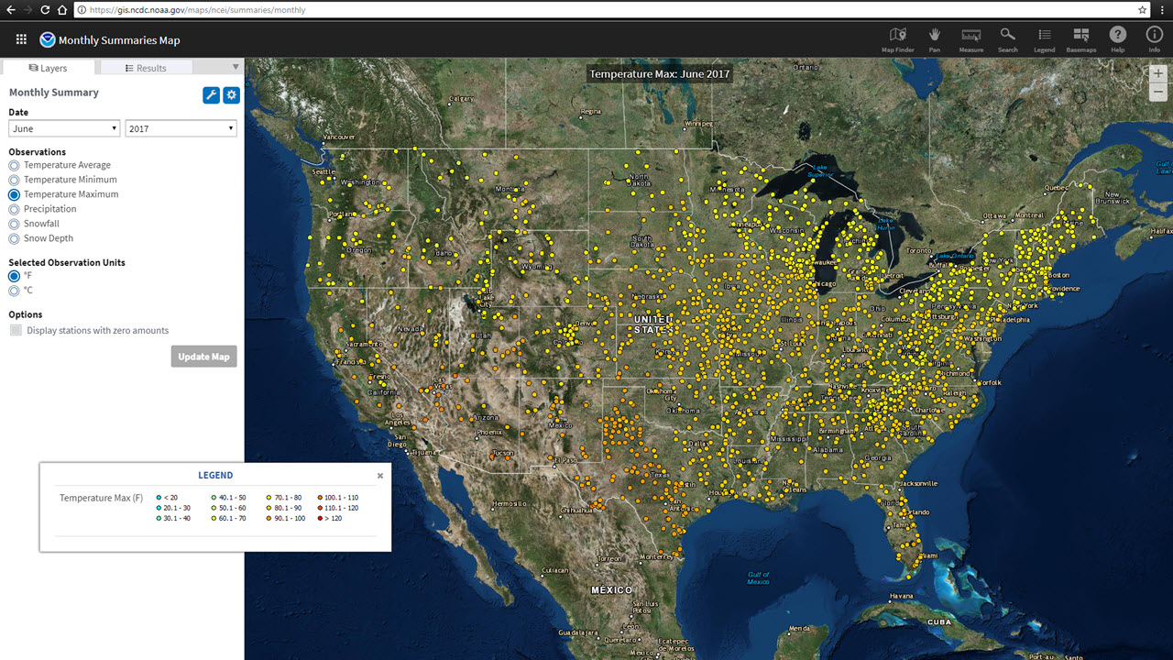This screenshot has height=660, width=1173.
Task: Go forward in browser
Action: point(27,10)
